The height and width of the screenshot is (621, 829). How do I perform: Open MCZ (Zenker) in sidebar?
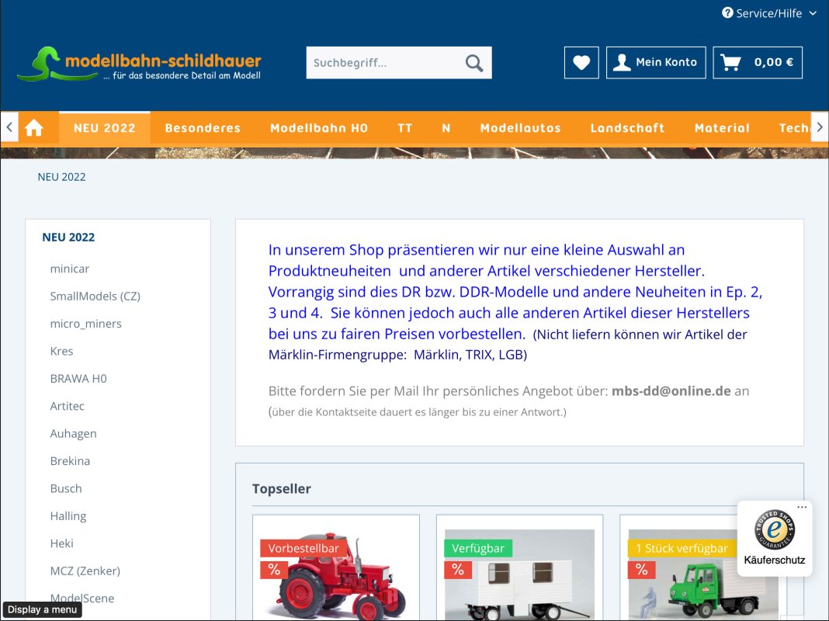coord(85,571)
